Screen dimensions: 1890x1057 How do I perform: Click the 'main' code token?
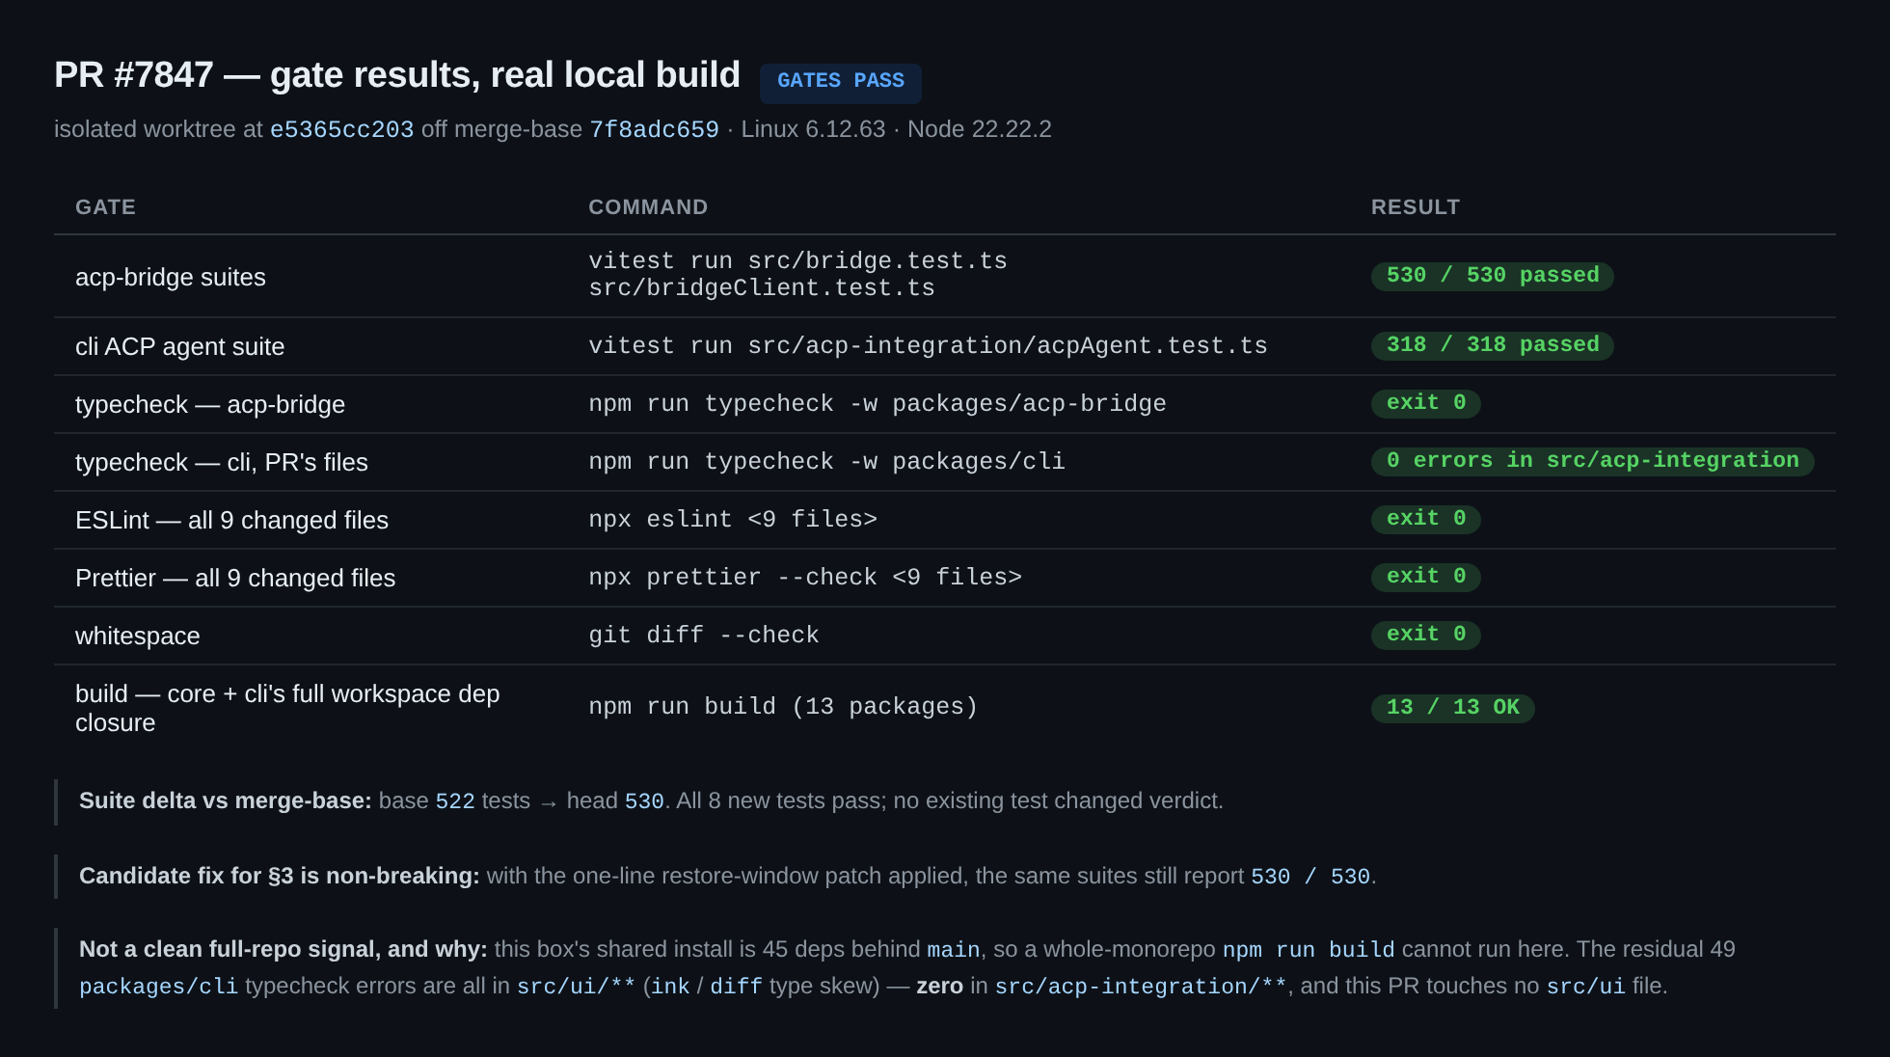(x=954, y=950)
